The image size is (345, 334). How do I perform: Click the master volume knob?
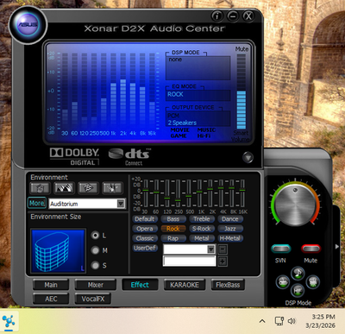click(x=295, y=205)
